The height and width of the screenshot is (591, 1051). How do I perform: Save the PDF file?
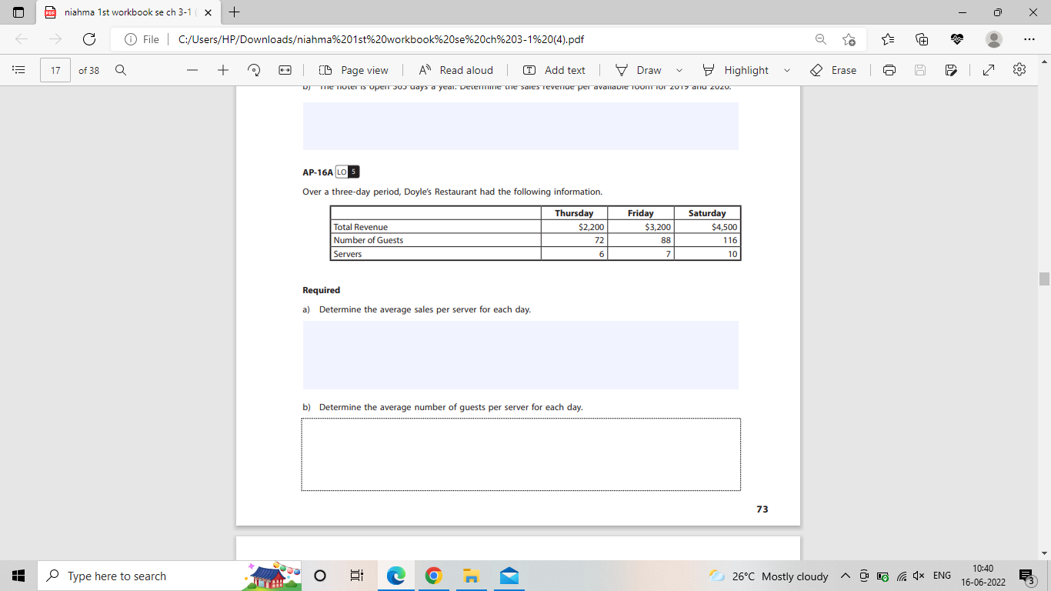[x=919, y=70]
